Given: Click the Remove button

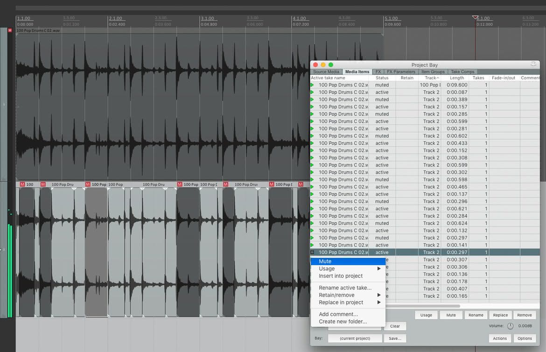Looking at the screenshot, I should point(525,315).
